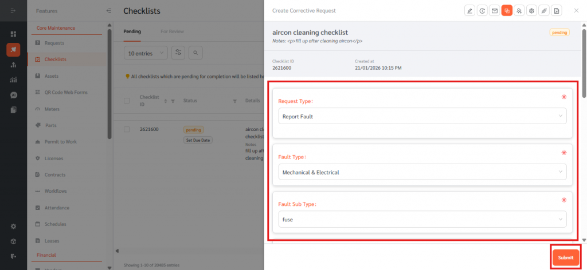This screenshot has height=270, width=587.
Task: Close the Create Corrective Request panel
Action: [576, 11]
